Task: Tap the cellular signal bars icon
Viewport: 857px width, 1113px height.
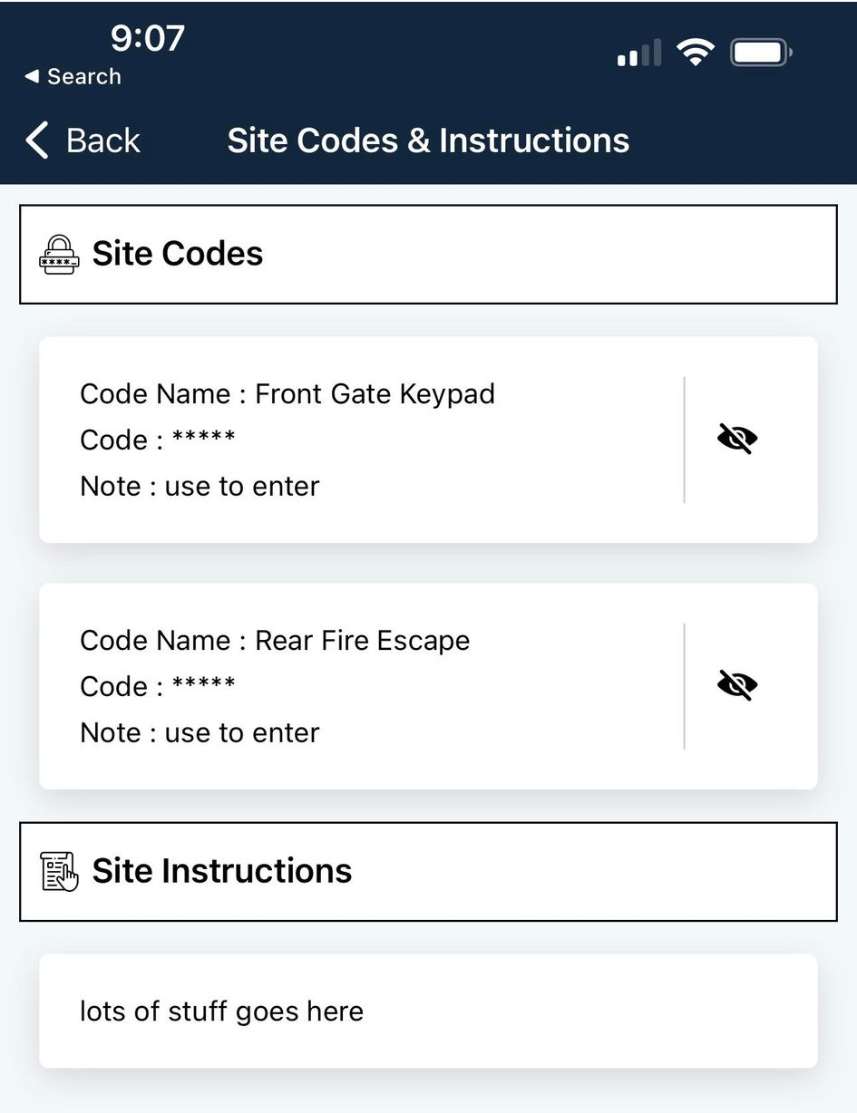Action: click(x=639, y=53)
